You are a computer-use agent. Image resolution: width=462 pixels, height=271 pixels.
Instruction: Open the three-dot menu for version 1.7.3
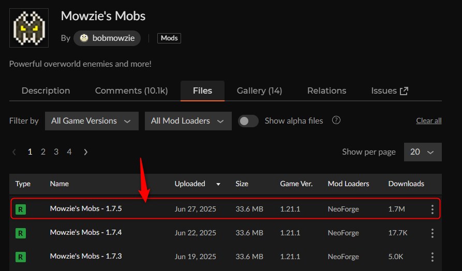433,256
